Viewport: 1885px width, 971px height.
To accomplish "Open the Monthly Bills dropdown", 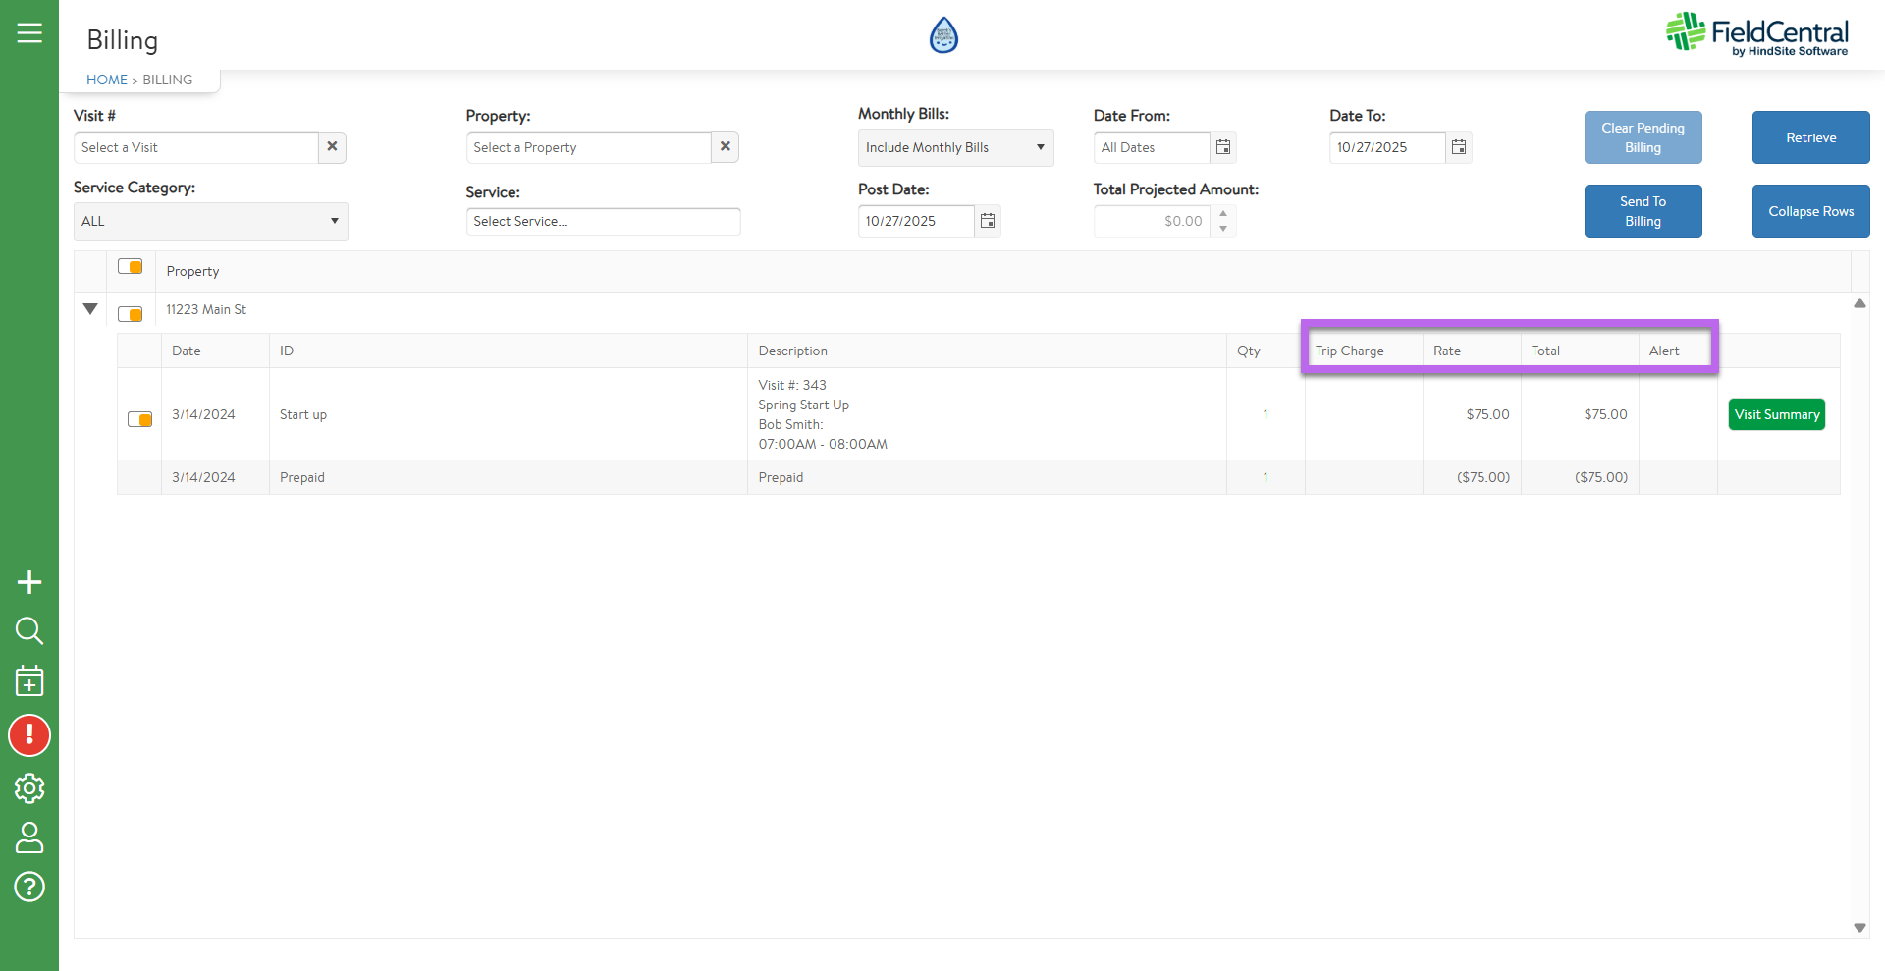I will [x=954, y=148].
